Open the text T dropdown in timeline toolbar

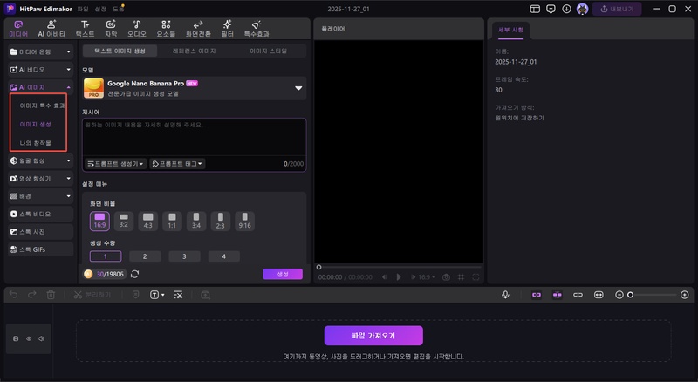[157, 295]
